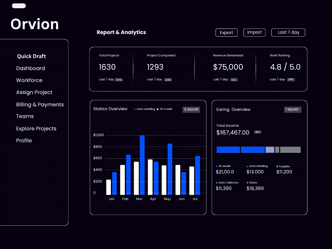The image size is (332, 249).
Task: Go to Billing & Payments
Action: (x=40, y=105)
